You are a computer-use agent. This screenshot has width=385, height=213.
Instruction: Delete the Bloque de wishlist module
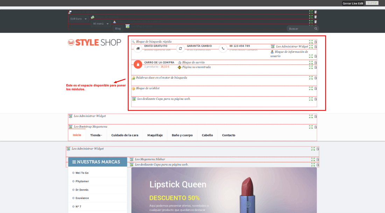(x=316, y=89)
